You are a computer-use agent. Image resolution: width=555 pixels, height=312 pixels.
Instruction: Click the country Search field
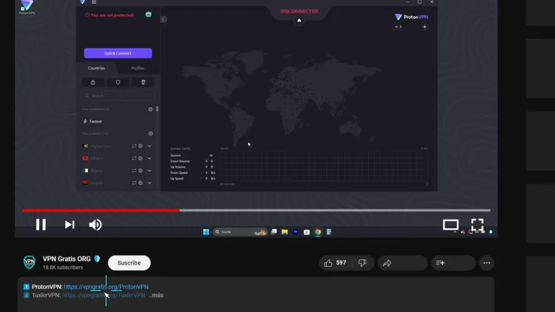click(x=118, y=96)
